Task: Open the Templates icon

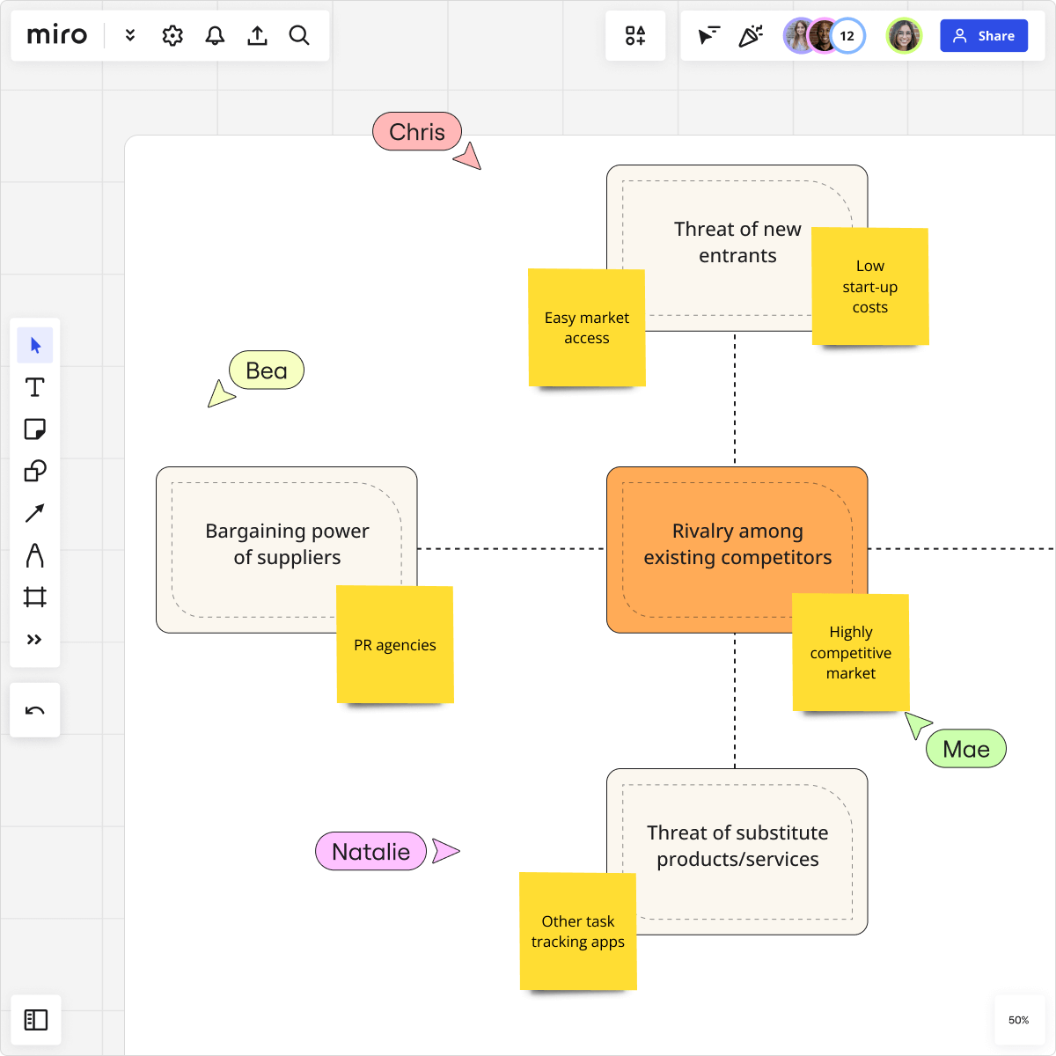Action: coord(635,35)
